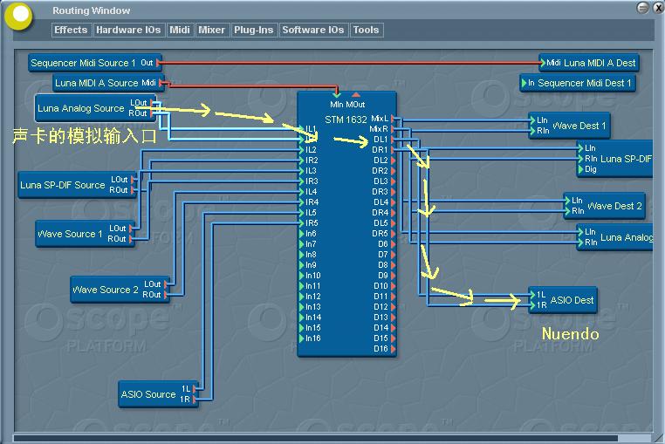Click MixR output port on STM 1632
This screenshot has height=444, width=665.
pos(393,129)
